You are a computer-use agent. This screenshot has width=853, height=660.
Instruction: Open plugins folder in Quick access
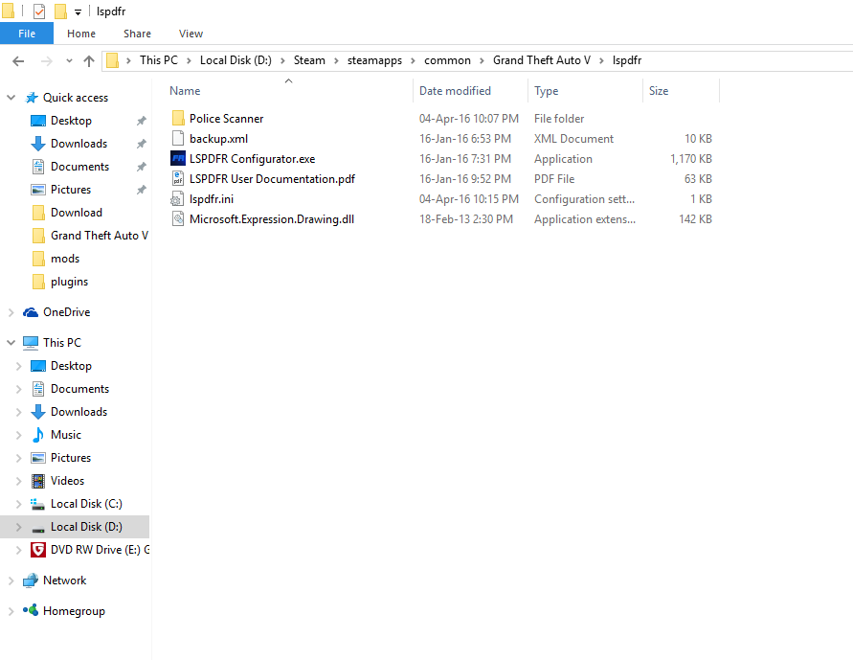click(69, 282)
